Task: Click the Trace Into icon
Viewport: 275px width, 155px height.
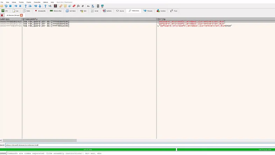Action: 36,6
